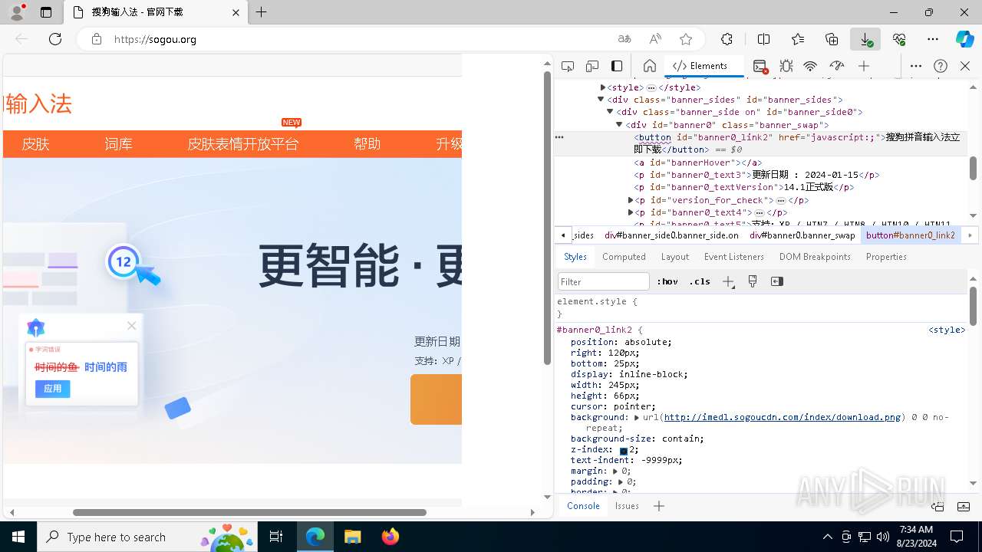982x552 pixels.
Task: Open the Favorites star list
Action: [798, 39]
